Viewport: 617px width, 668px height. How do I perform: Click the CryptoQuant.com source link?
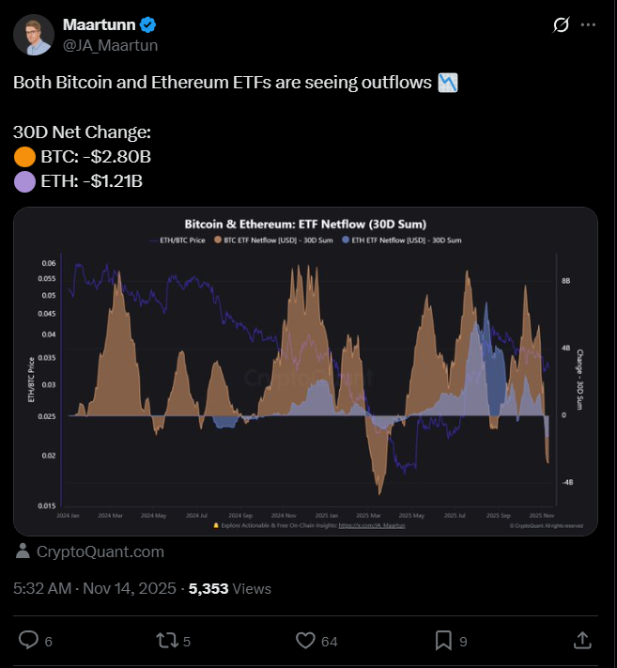[100, 551]
